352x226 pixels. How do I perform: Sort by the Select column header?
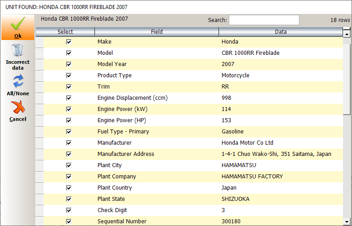coord(65,32)
